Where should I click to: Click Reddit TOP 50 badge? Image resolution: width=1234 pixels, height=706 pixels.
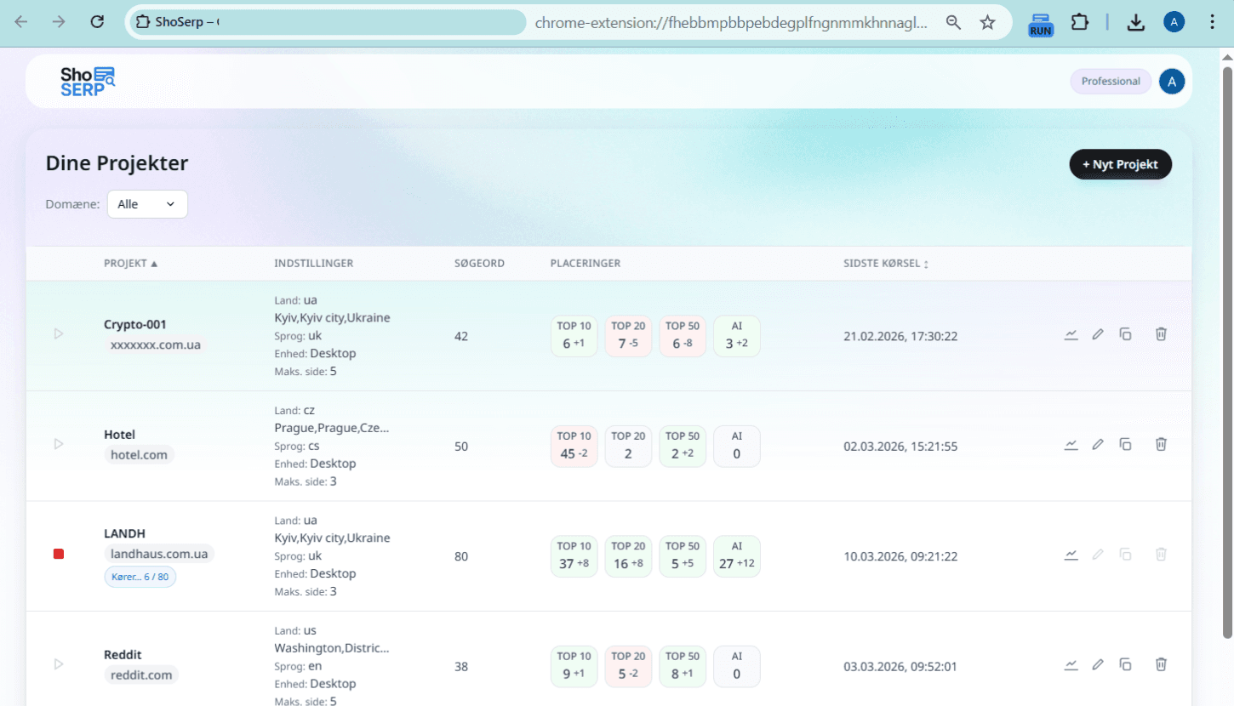[683, 666]
